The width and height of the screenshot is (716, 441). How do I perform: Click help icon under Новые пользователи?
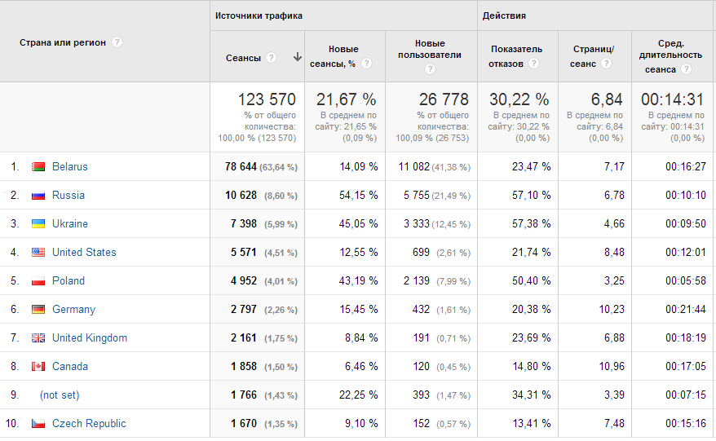click(x=430, y=69)
